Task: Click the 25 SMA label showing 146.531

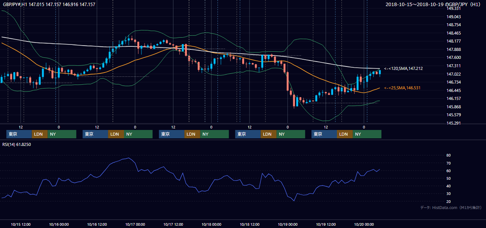Action: click(402, 88)
